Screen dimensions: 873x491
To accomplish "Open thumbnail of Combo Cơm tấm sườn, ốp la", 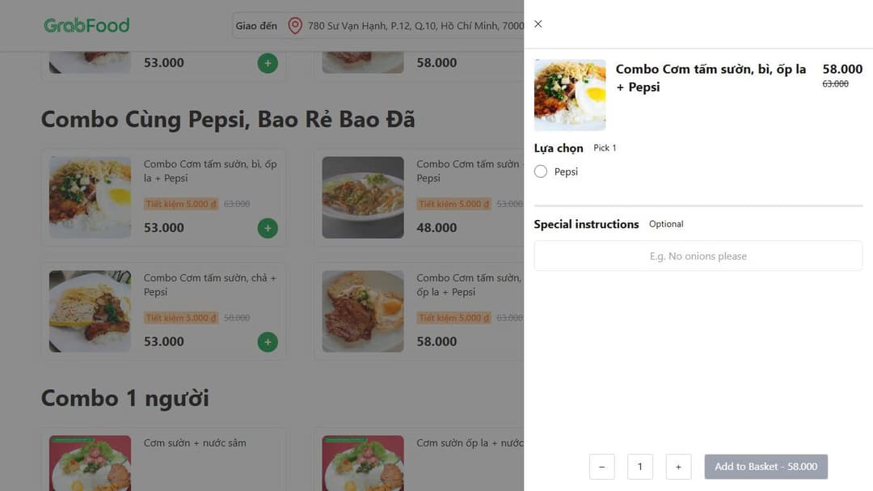I will [x=363, y=311].
